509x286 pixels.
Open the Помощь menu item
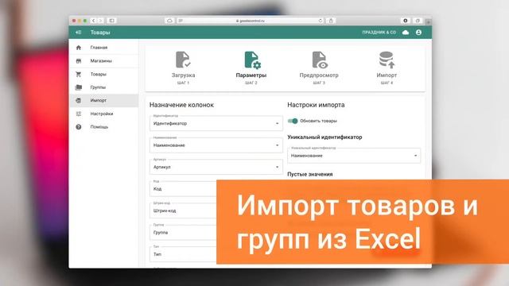(104, 127)
